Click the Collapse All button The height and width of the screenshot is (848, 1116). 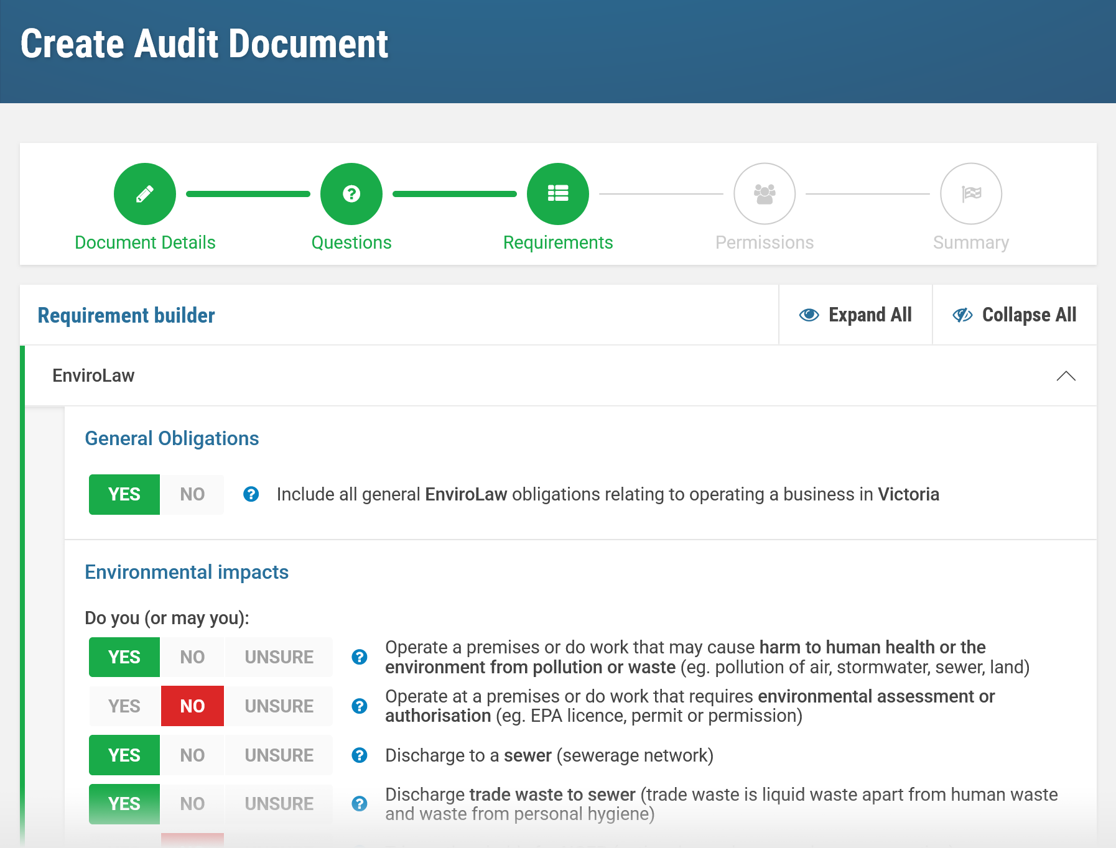click(x=1015, y=315)
